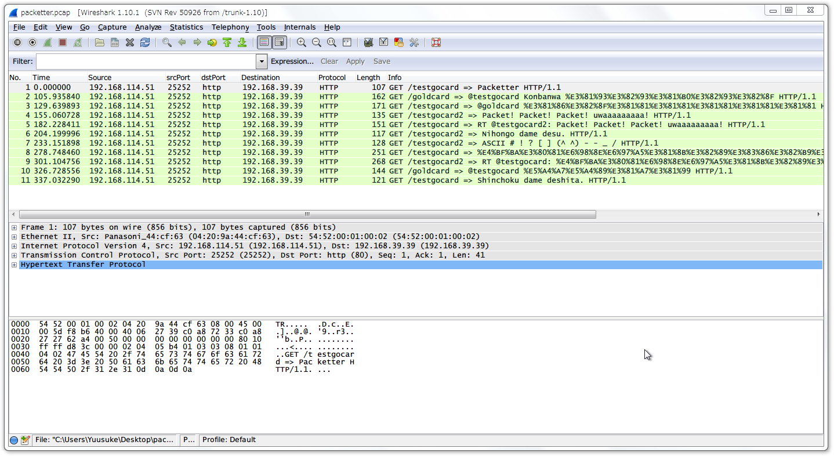The height and width of the screenshot is (456, 834).
Task: Zoom out packet text icon
Action: coord(317,42)
